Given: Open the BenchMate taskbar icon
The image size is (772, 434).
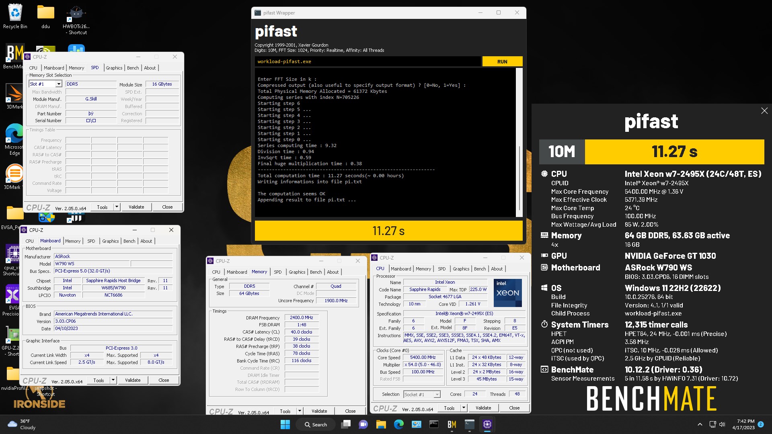Looking at the screenshot, I should tap(452, 424).
